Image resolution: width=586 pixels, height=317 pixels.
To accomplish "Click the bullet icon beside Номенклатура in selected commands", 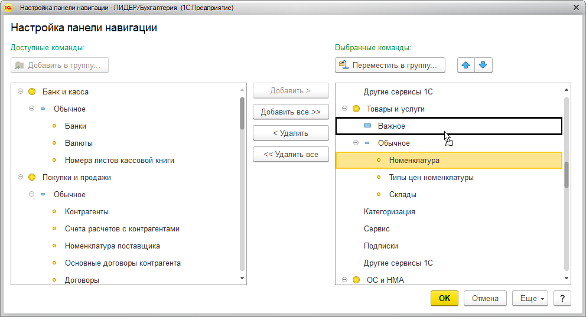I will coord(379,160).
